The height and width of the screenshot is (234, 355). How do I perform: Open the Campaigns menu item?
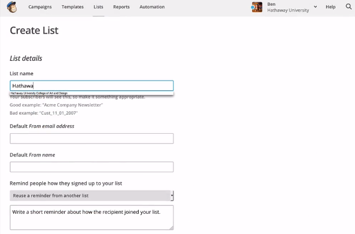coord(40,7)
